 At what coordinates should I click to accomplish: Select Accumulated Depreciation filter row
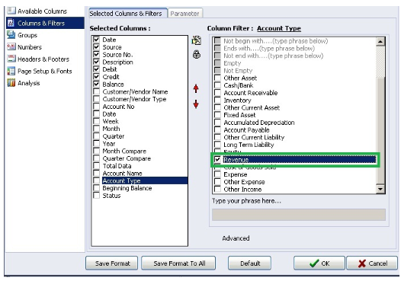click(x=294, y=123)
